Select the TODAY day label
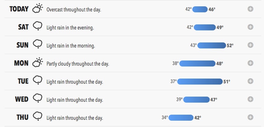Screen dimensions: 264x127 [19, 9]
